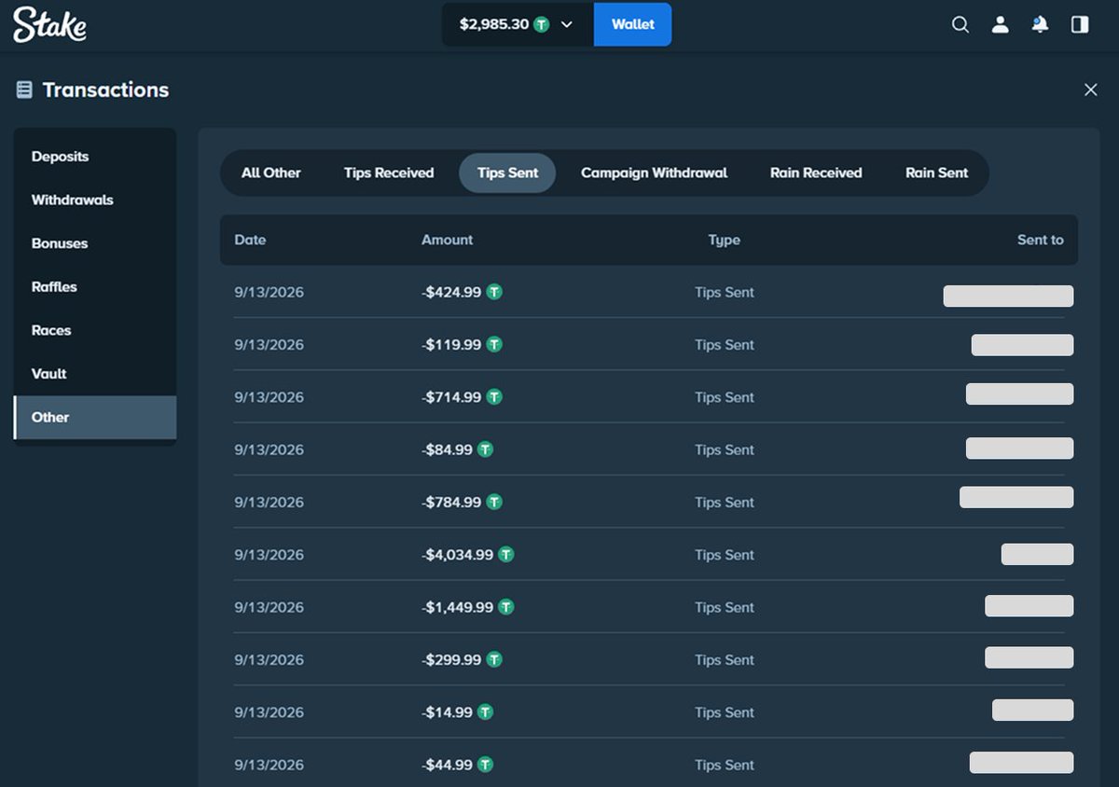Open the Withdrawals section
The width and height of the screenshot is (1119, 787).
(95, 200)
